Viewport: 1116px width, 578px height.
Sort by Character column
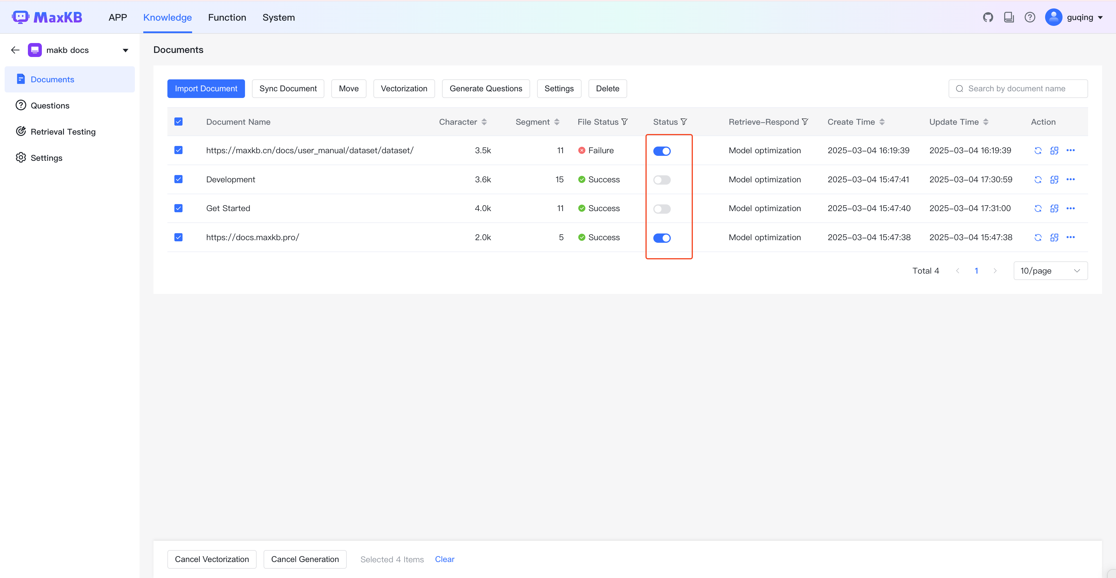(484, 122)
